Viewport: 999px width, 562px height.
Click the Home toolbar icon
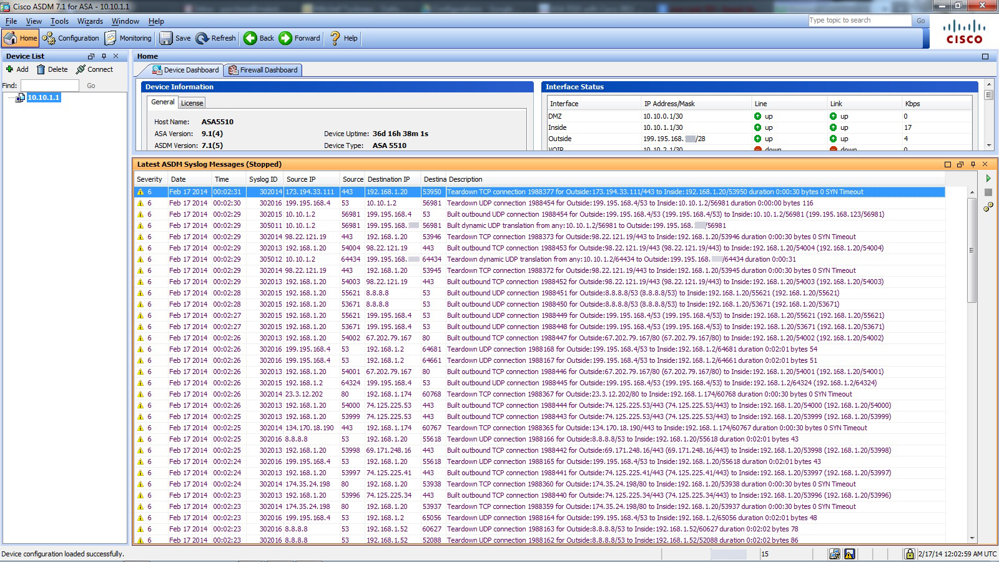(20, 38)
